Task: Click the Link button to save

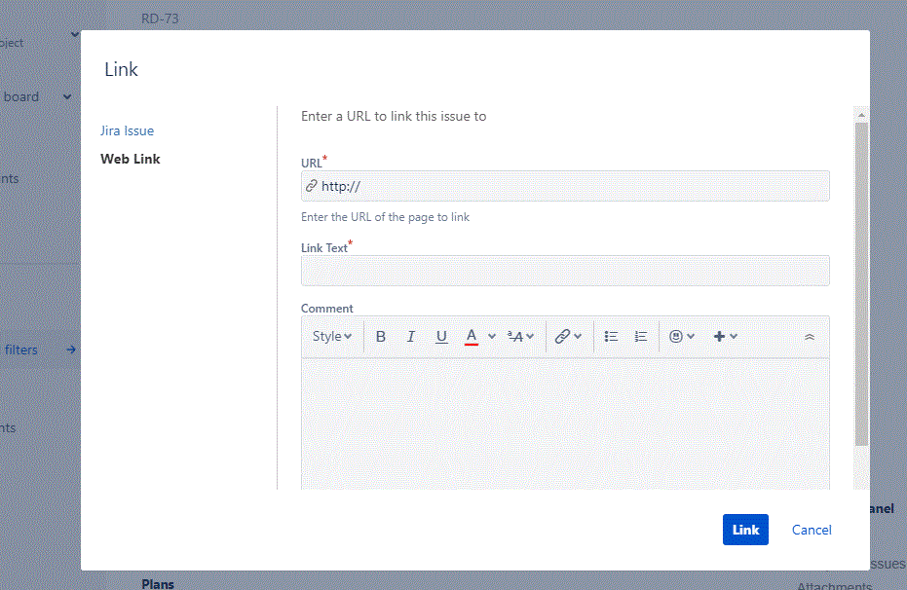Action: coord(744,530)
